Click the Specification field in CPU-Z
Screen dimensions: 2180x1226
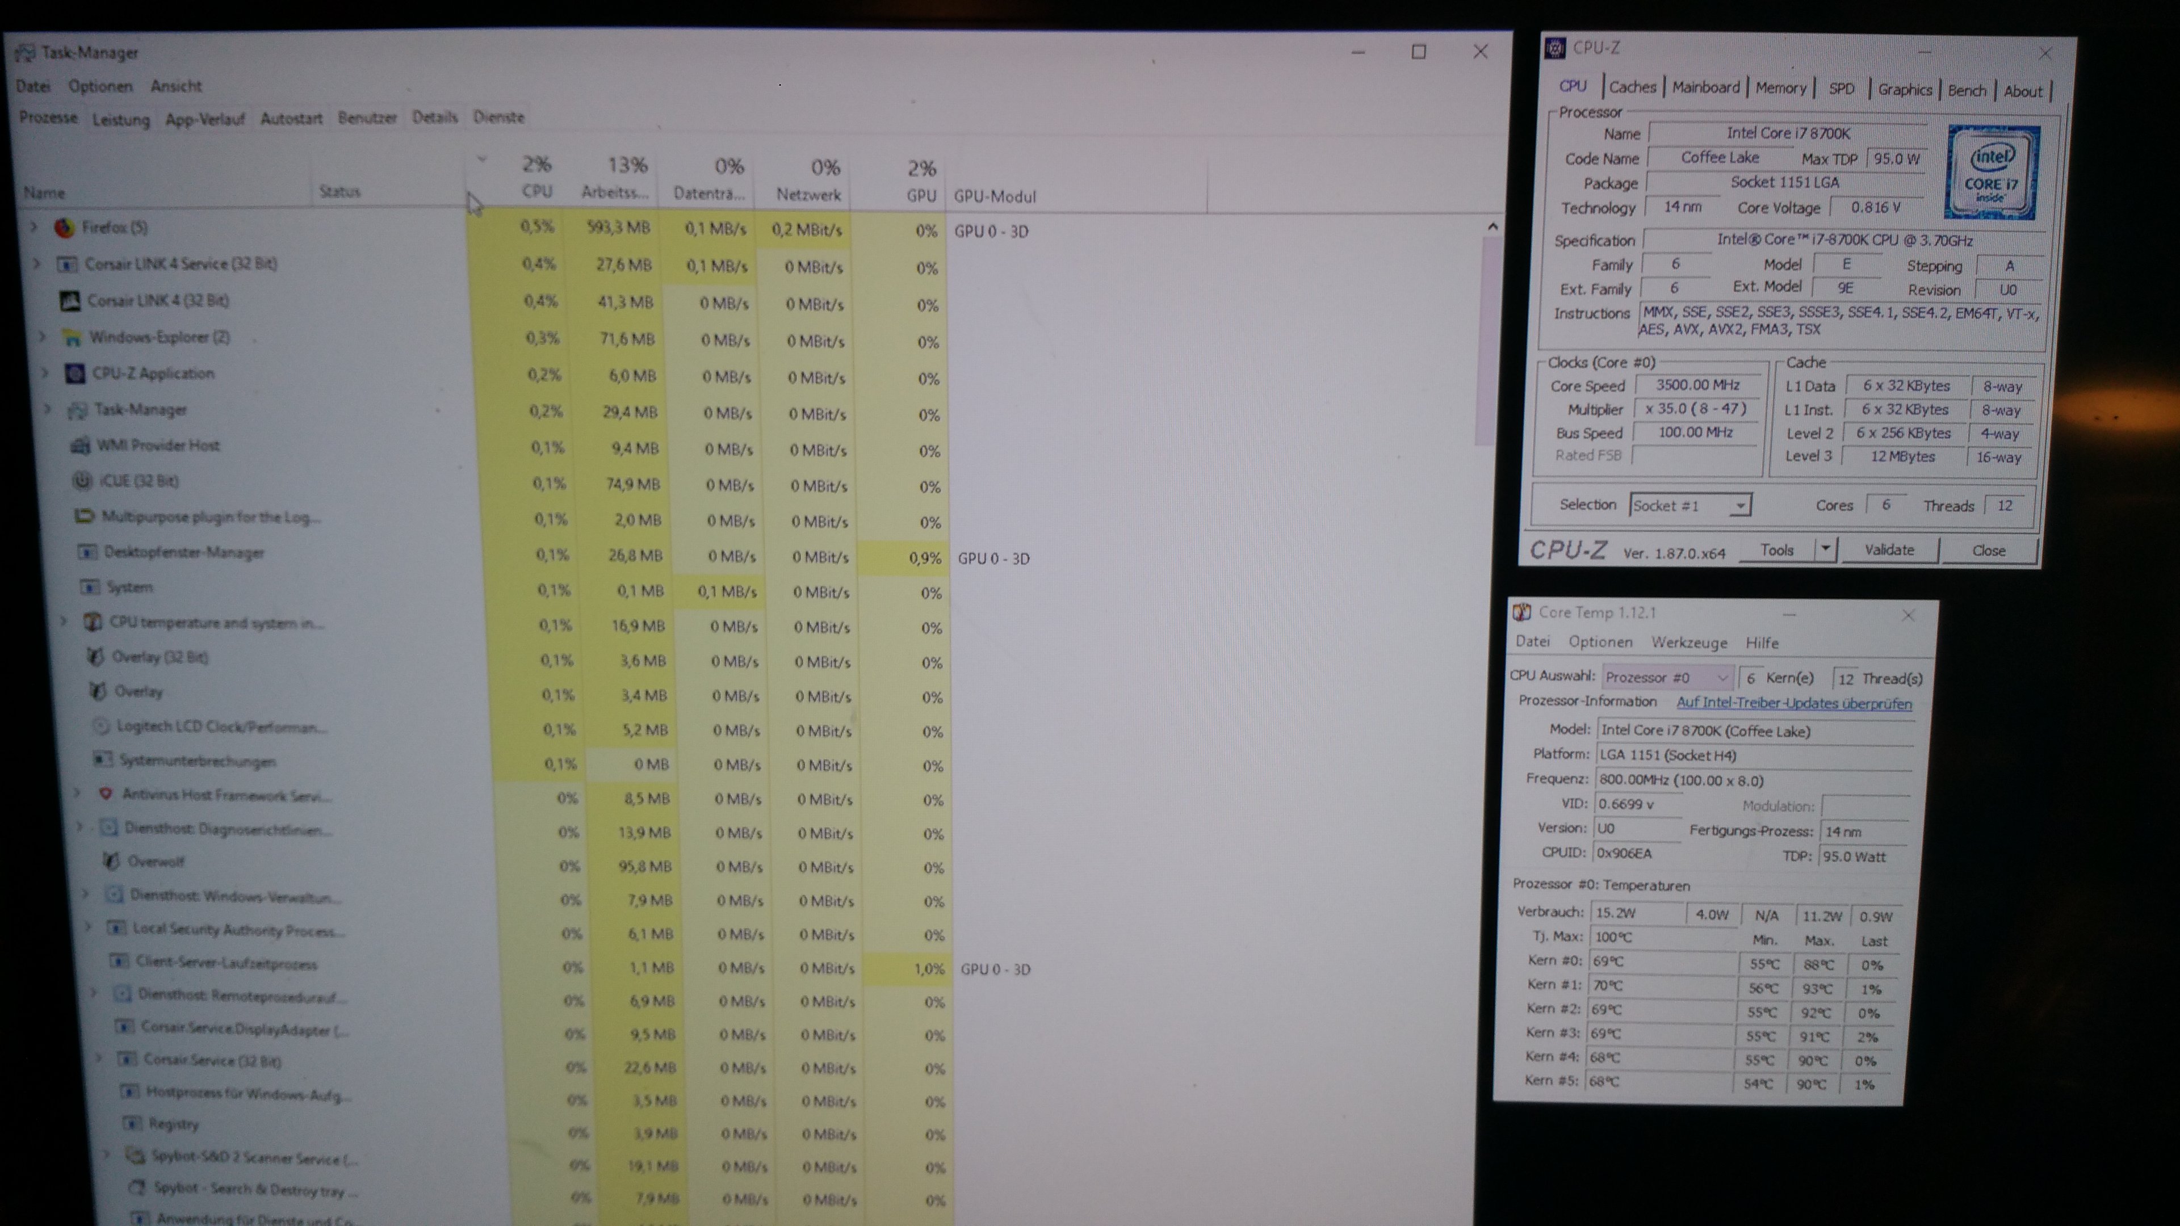[x=1844, y=240]
